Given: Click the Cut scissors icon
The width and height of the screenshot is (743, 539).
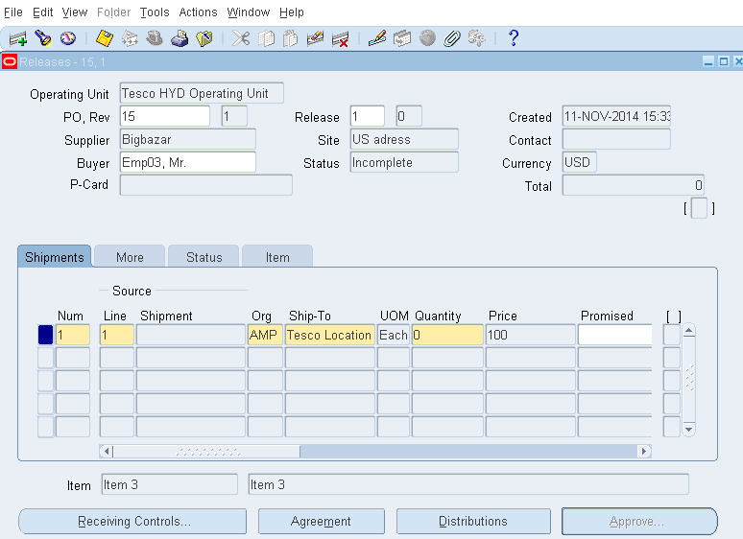Looking at the screenshot, I should (x=241, y=38).
